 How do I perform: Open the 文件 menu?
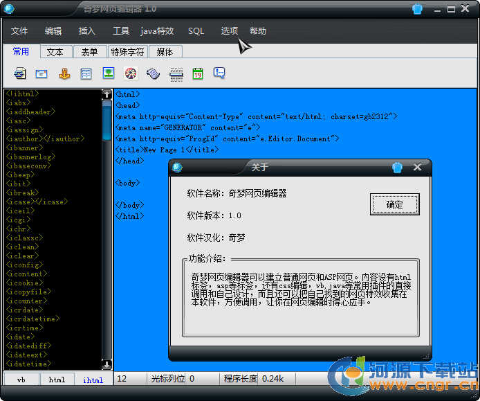pos(19,31)
